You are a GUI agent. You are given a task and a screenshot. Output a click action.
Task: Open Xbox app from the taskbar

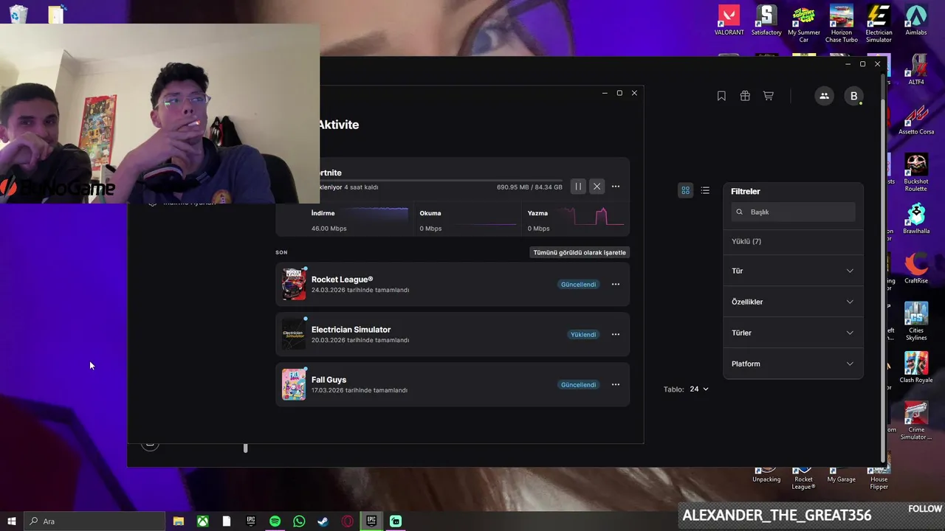pos(202,521)
